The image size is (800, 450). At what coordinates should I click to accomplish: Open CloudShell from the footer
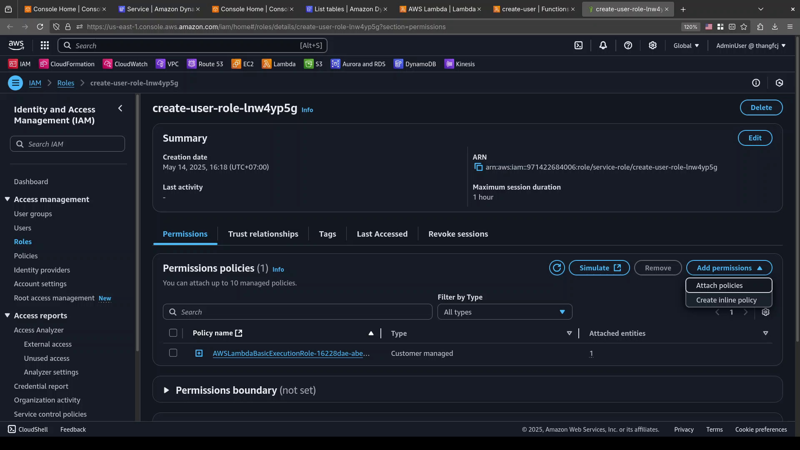[x=28, y=429]
